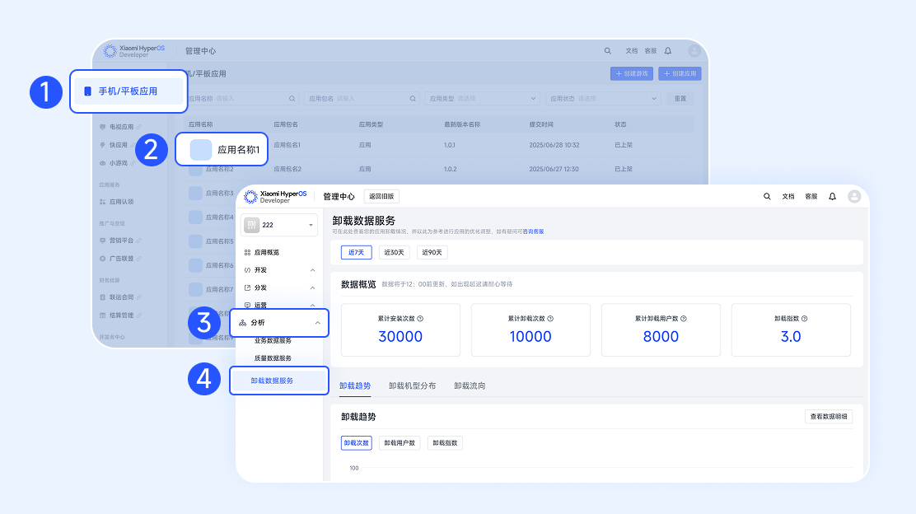Click 重置 button in back window
The height and width of the screenshot is (514, 916).
tap(680, 99)
